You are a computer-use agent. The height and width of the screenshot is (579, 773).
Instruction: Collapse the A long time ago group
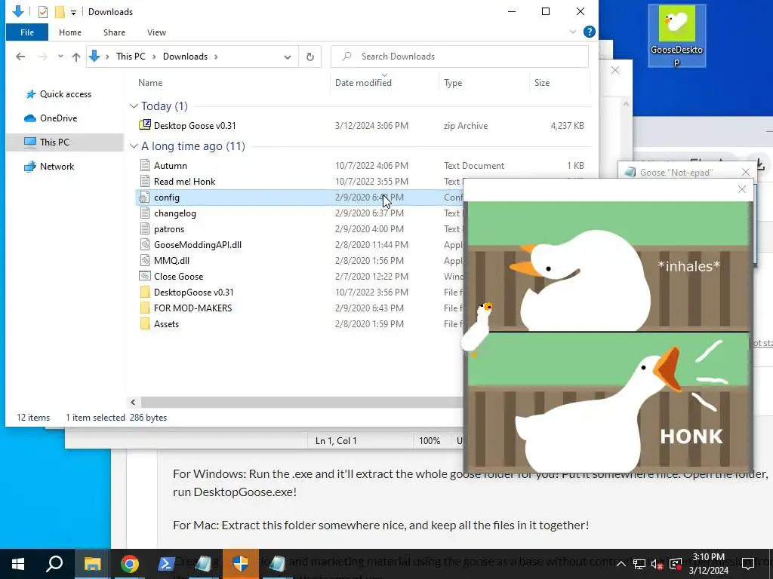134,146
